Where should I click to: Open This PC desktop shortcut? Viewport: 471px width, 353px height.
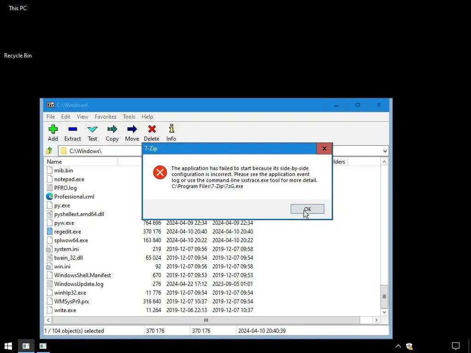point(17,8)
